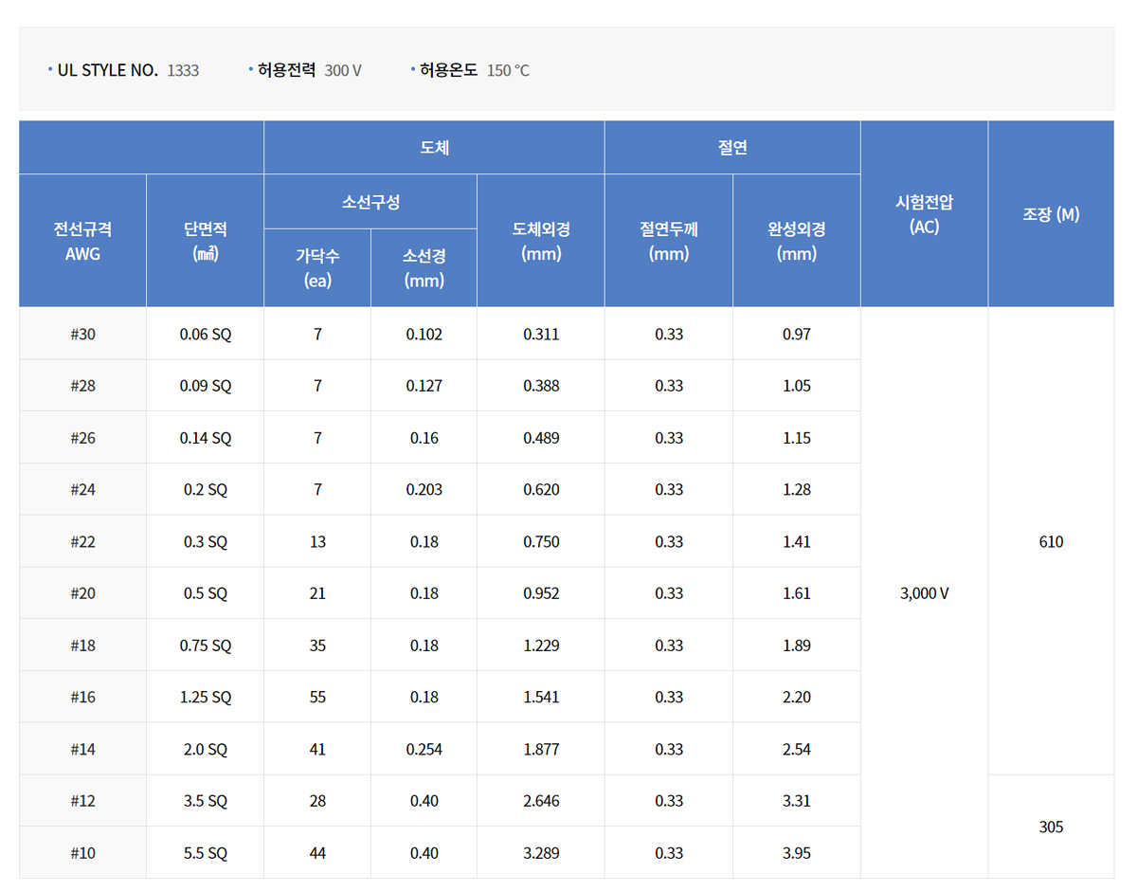Click the 305 length value cell
The height and width of the screenshot is (891, 1137).
coord(1052,827)
